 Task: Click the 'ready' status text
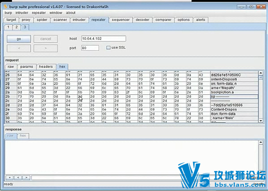tap(9, 184)
